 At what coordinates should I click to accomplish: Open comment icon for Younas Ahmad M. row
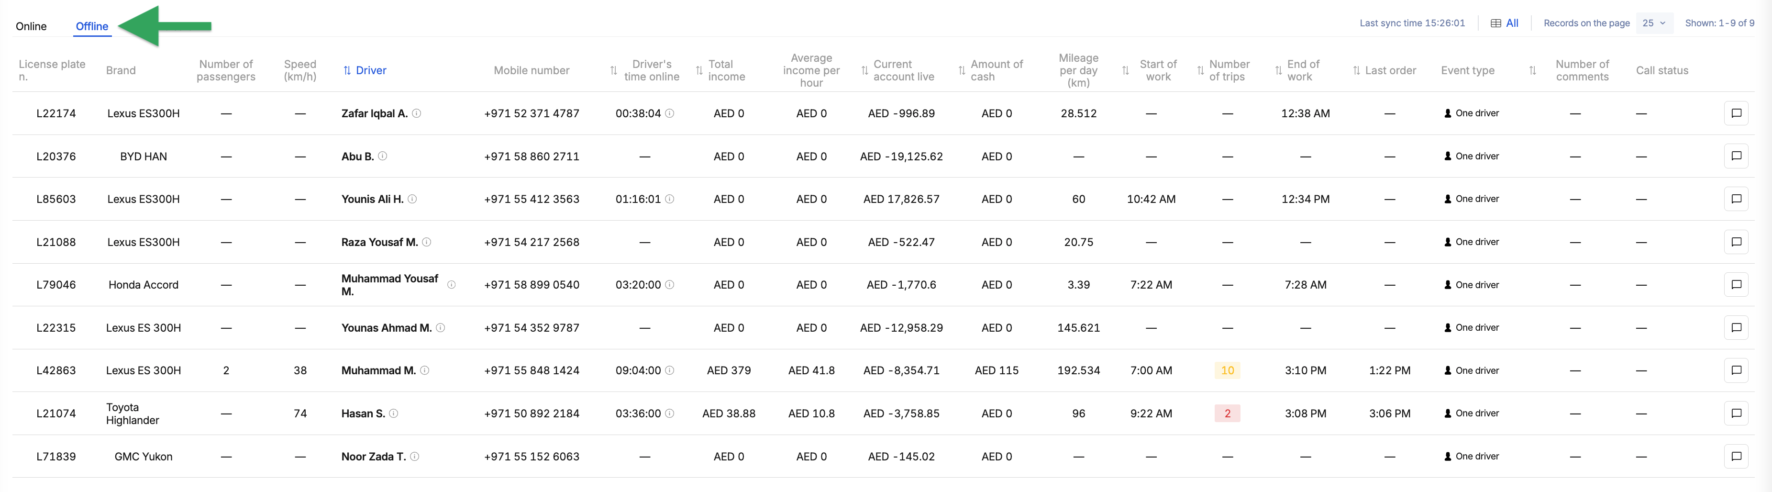click(1736, 327)
